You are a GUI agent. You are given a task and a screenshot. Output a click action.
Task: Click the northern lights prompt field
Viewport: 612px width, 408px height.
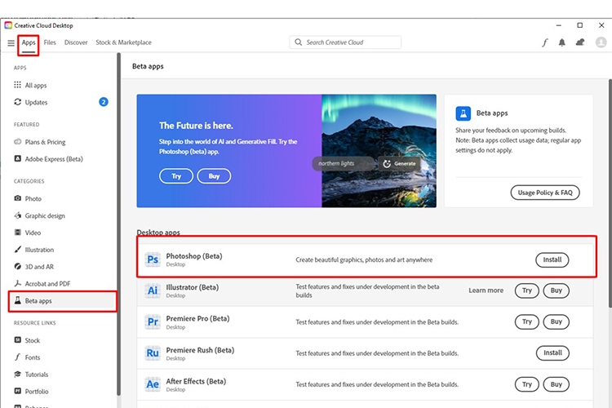pos(344,163)
